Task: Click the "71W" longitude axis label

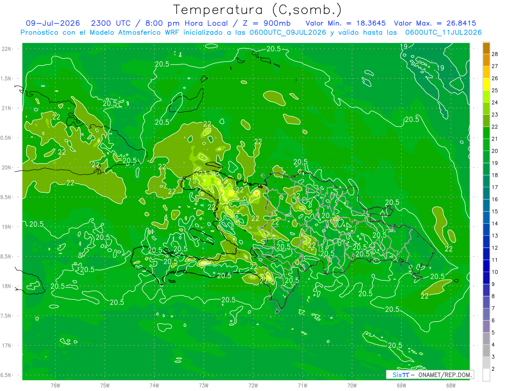Action: pyautogui.click(x=302, y=386)
